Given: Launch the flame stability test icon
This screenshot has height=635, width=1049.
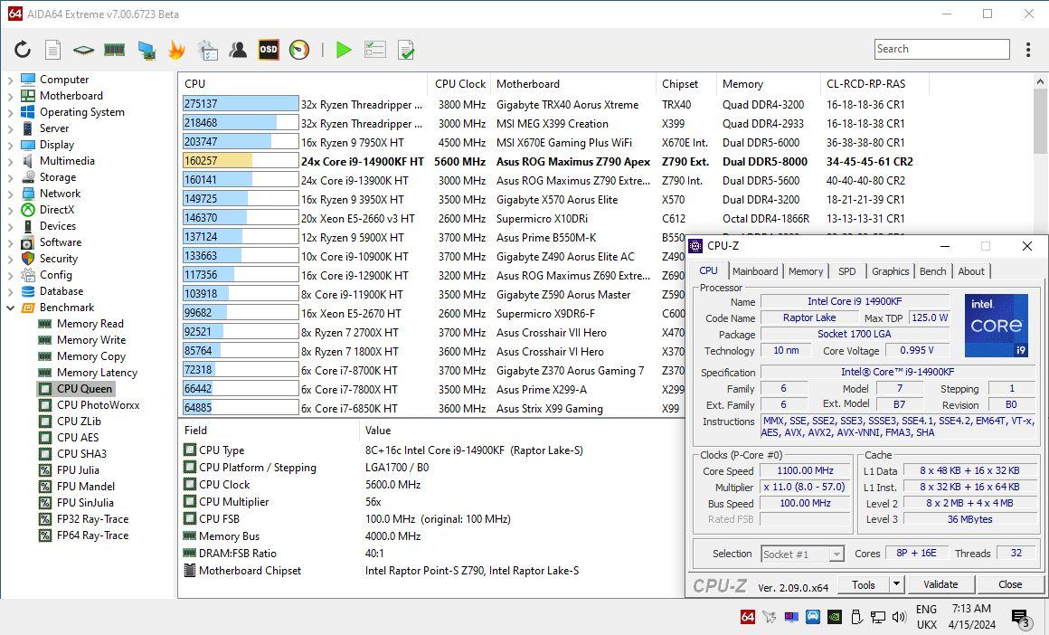Looking at the screenshot, I should click(176, 50).
